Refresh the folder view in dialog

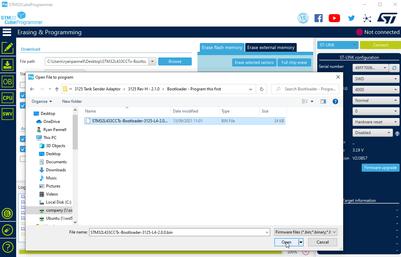[x=262, y=89]
